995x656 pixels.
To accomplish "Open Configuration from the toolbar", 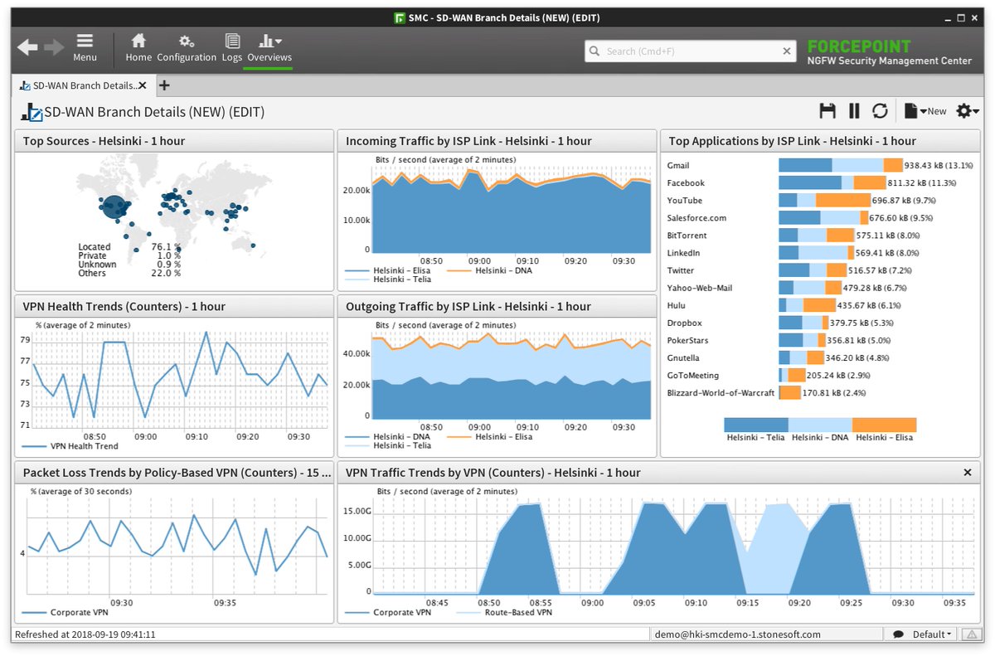I will [x=187, y=48].
